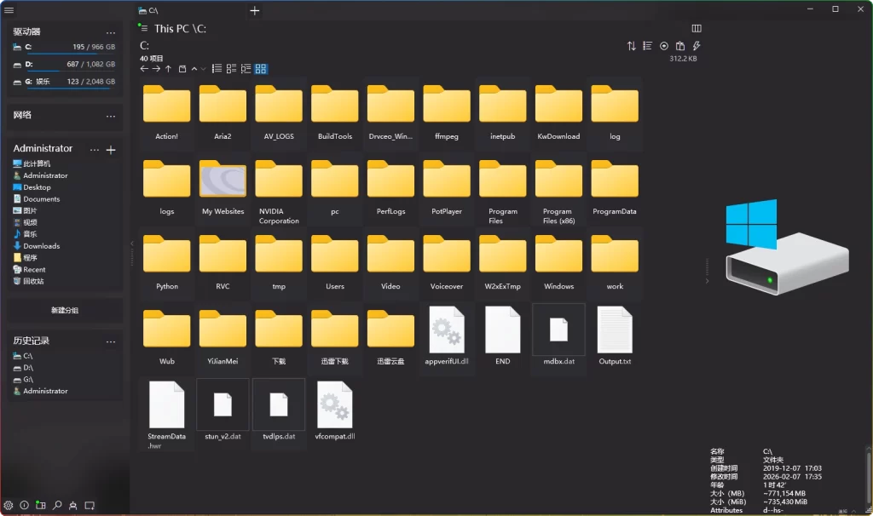Click the lightning bolt quick action icon
This screenshot has width=873, height=516.
696,46
